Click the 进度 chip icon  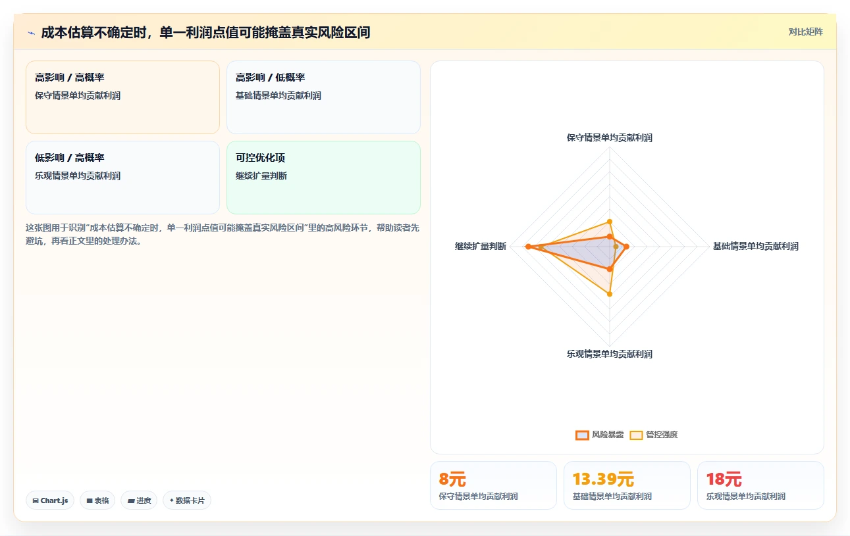(131, 501)
